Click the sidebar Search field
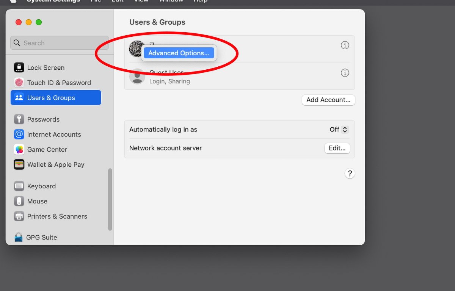455x291 pixels. coord(60,43)
